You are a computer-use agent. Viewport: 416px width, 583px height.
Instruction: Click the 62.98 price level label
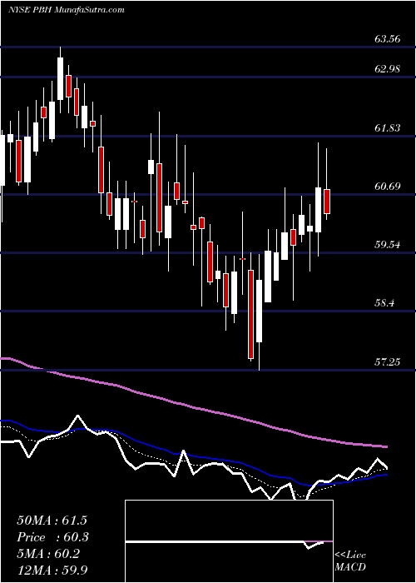pyautogui.click(x=388, y=69)
